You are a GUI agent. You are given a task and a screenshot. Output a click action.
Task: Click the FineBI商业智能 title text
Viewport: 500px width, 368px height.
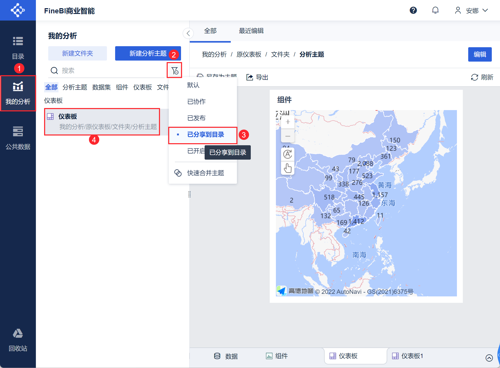(x=69, y=11)
